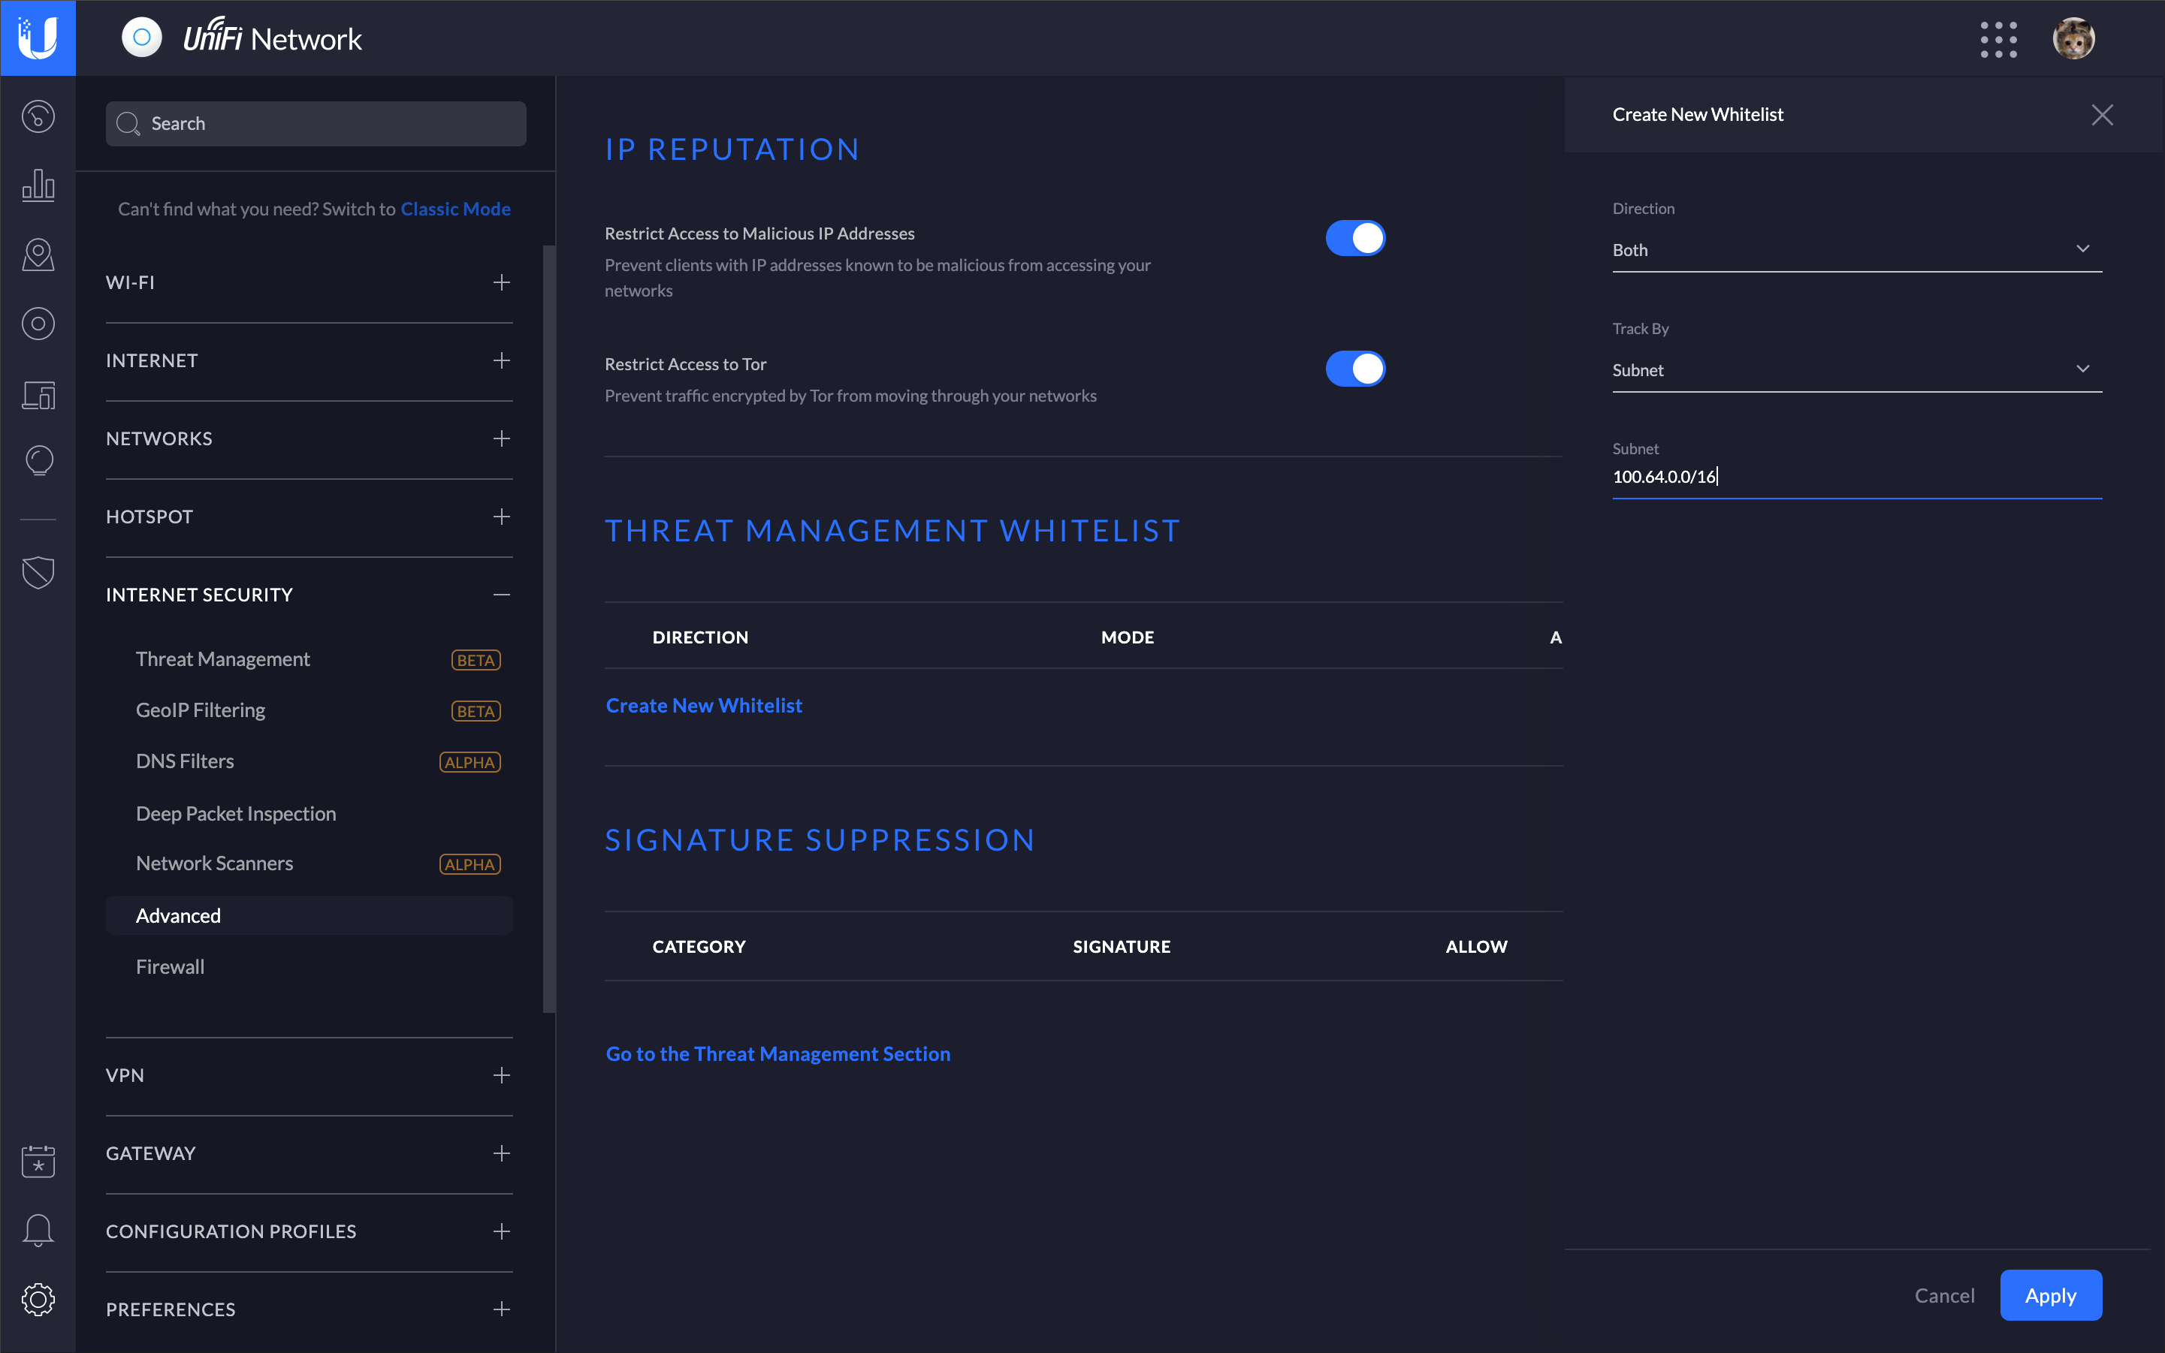Click the Subnet input field
The image size is (2165, 1353).
click(1856, 477)
